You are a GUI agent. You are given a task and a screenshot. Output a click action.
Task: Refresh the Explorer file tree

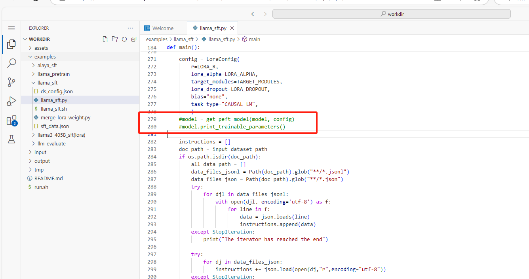(124, 39)
